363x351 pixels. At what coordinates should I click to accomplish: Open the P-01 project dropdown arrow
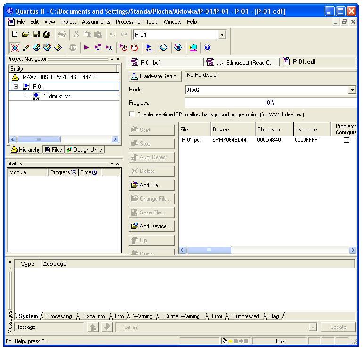pyautogui.click(x=222, y=35)
